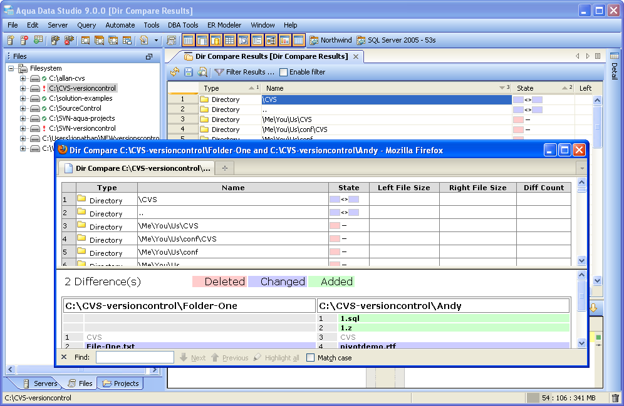Image resolution: width=624 pixels, height=406 pixels.
Task: Click the magnifier preview icon beside save
Action: [x=202, y=72]
